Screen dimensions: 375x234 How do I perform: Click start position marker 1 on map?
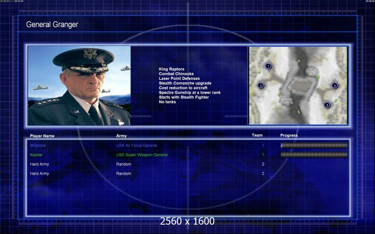coord(268,66)
